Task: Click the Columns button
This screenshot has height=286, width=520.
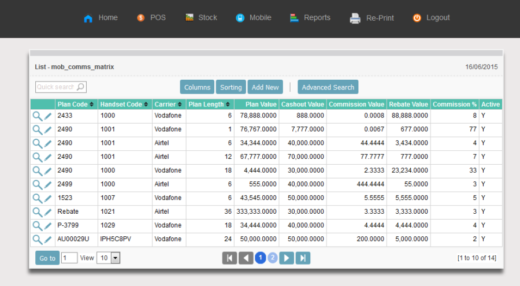Action: [x=197, y=87]
